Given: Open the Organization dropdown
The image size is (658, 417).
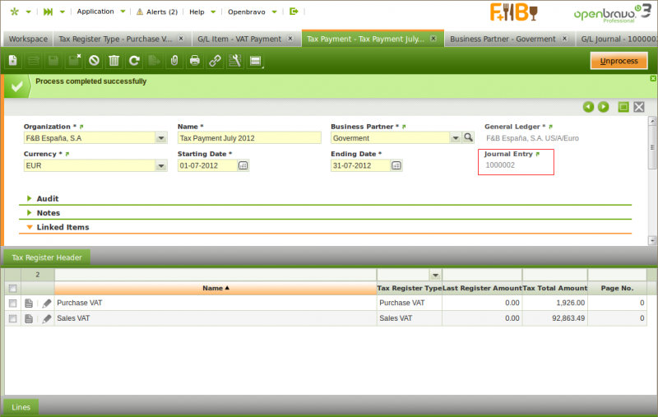Looking at the screenshot, I should (x=161, y=138).
